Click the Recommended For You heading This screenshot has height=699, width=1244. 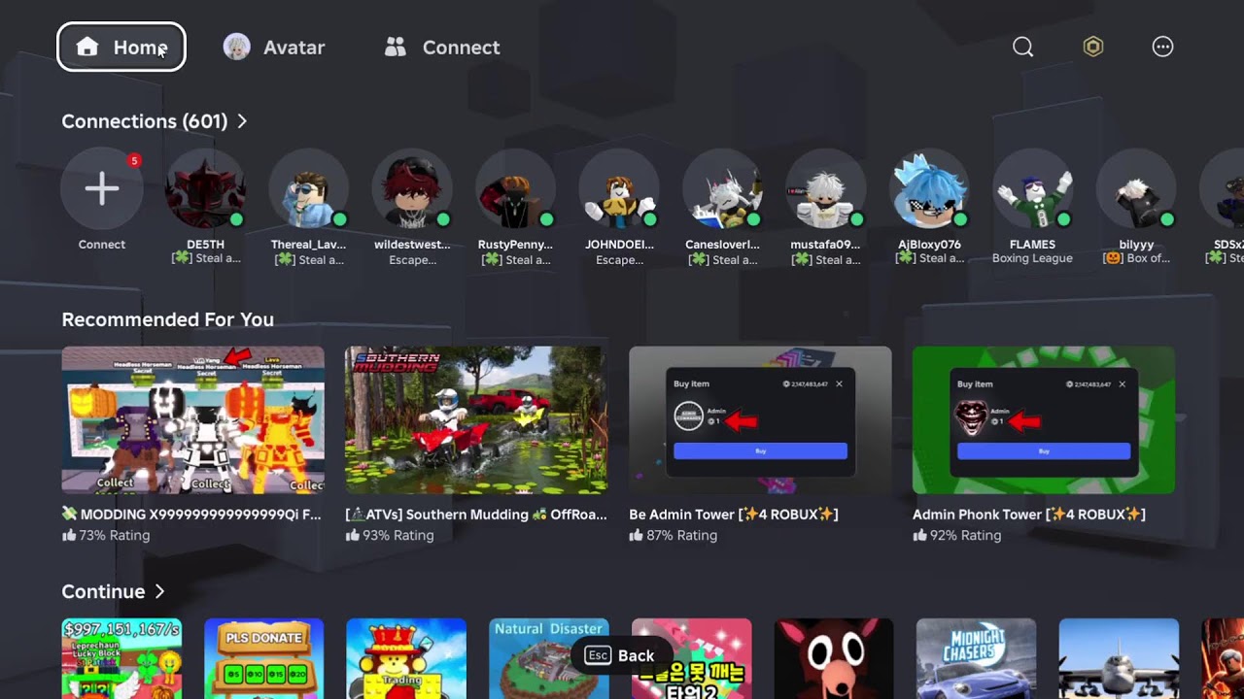167,319
